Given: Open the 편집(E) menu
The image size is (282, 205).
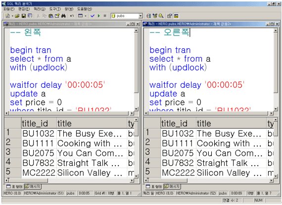Looking at the screenshot, I should (24, 9).
